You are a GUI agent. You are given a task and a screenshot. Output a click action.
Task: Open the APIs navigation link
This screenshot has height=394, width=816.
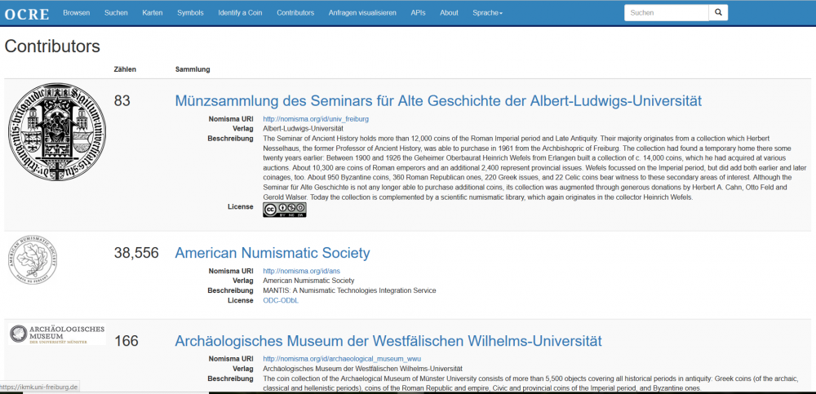[418, 13]
